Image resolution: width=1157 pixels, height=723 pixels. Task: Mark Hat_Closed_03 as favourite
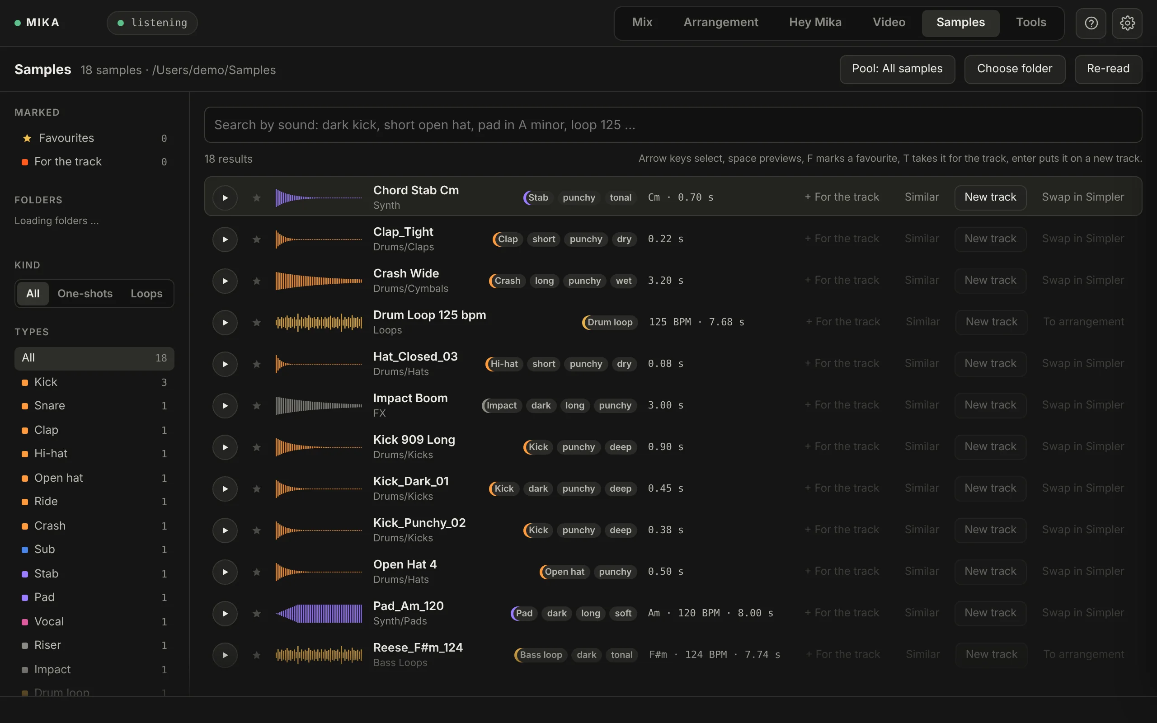257,364
